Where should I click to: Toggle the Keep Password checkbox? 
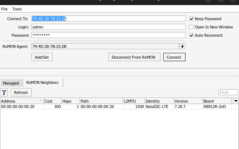coord(192,19)
